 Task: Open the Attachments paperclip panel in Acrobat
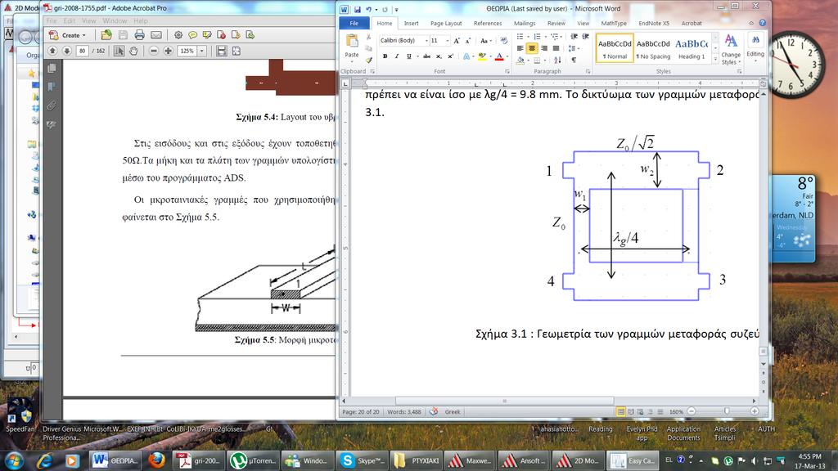point(52,105)
